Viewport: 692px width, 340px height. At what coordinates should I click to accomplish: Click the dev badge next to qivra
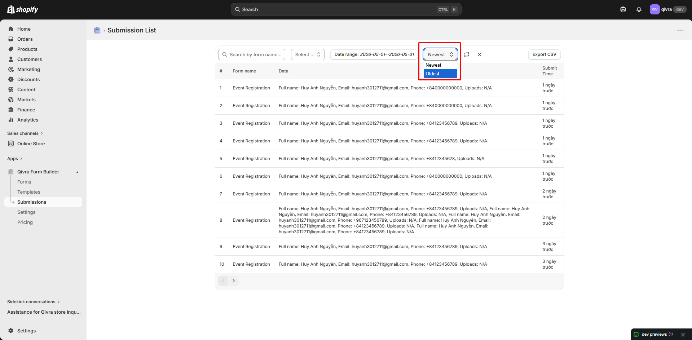point(680,9)
